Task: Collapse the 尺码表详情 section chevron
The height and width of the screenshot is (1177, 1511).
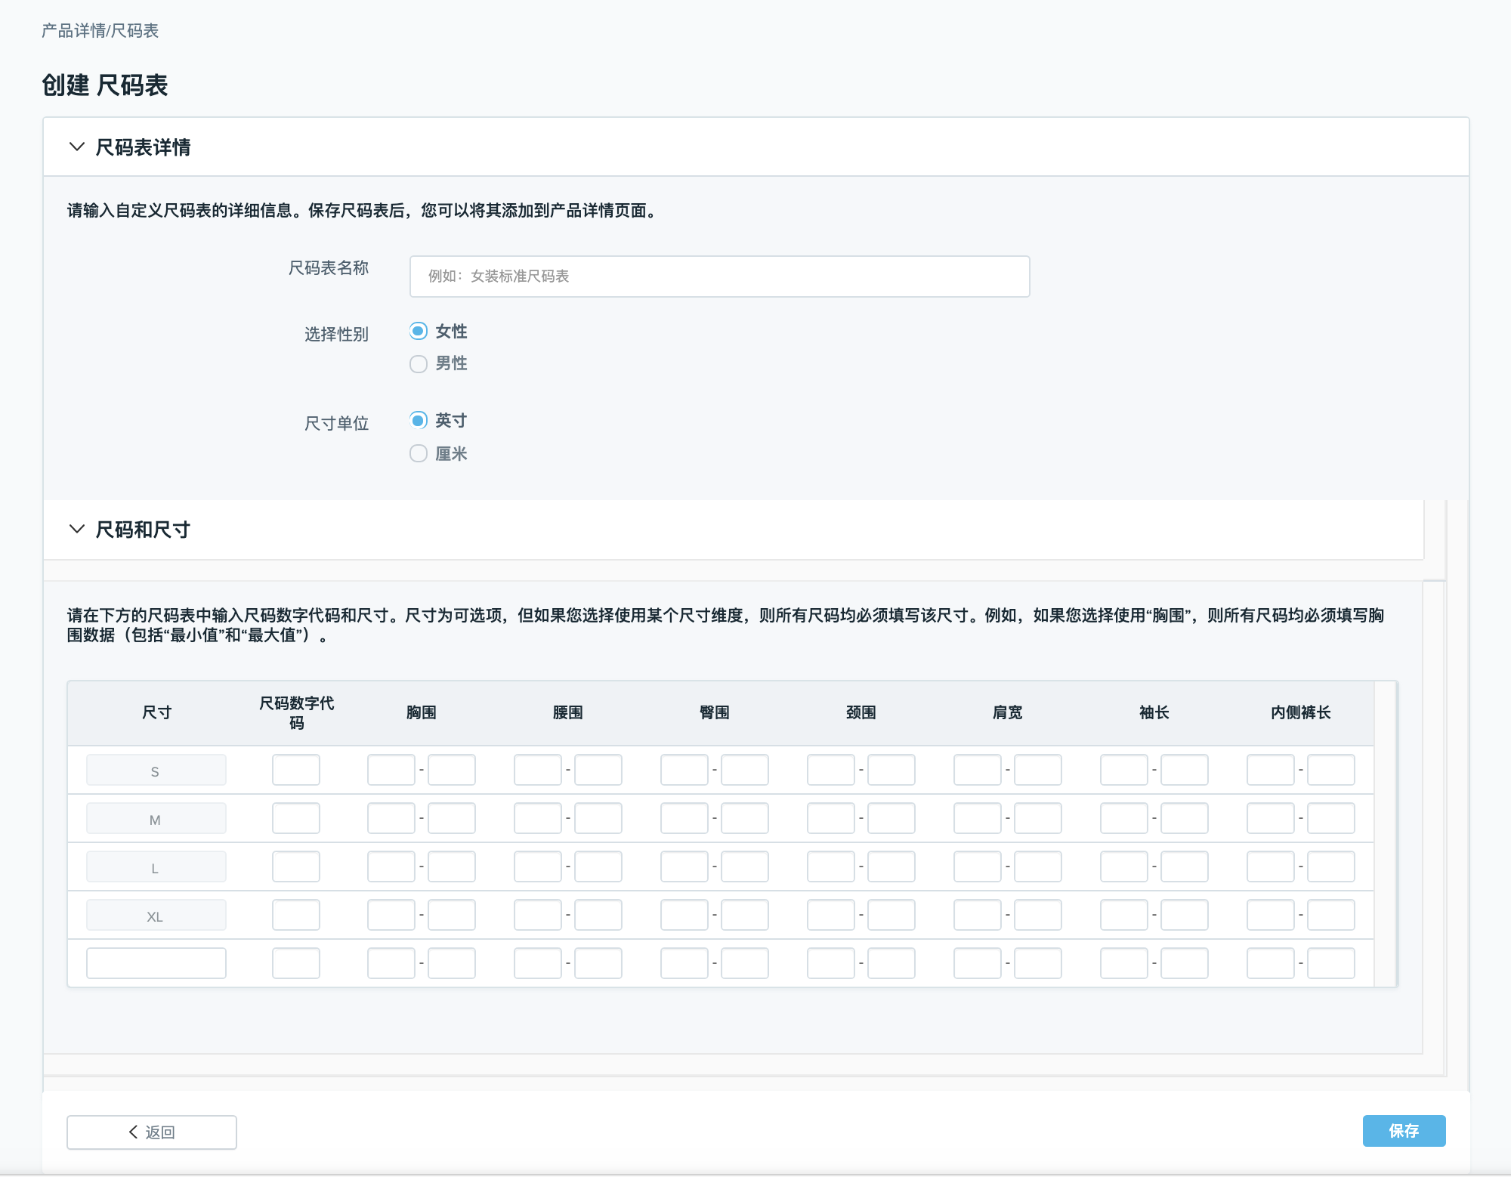Action: (x=76, y=147)
